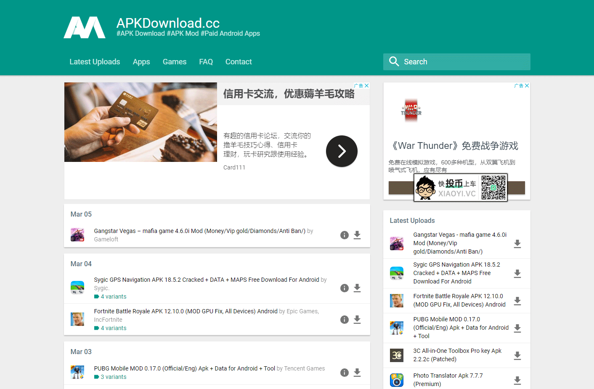Expand 4 variants under Sygic GPS Navigation
The width and height of the screenshot is (594, 389).
point(110,296)
